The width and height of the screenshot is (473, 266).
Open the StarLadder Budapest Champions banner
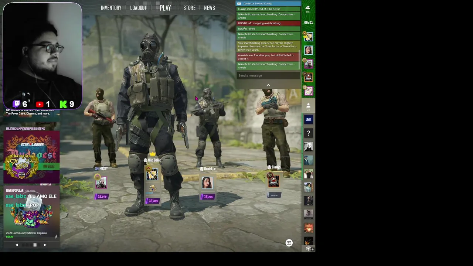tap(31, 157)
